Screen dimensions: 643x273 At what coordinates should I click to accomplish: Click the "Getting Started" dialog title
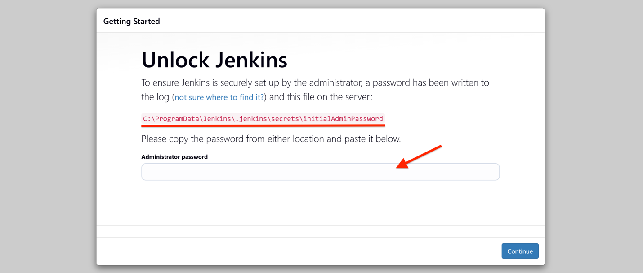tap(131, 22)
